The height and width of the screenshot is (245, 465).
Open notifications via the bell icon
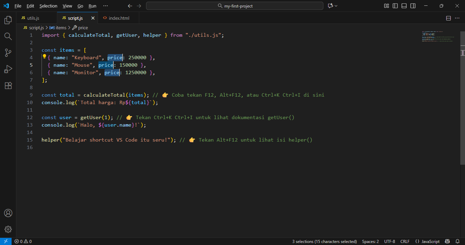click(458, 241)
